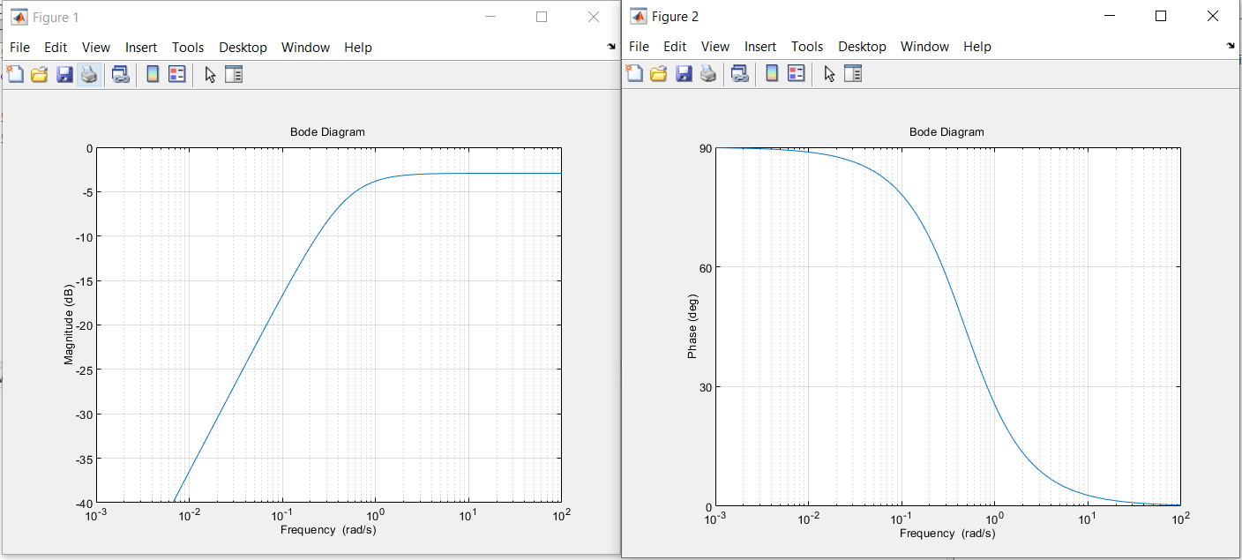Toggle the legend display in Figure 2
1242x560 pixels.
[795, 74]
